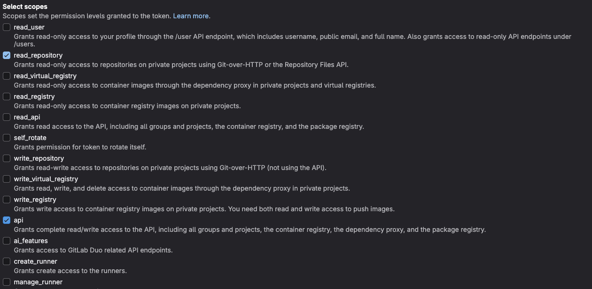The height and width of the screenshot is (289, 592).
Task: Check the write_virtual_registry scope
Action: (x=7, y=179)
